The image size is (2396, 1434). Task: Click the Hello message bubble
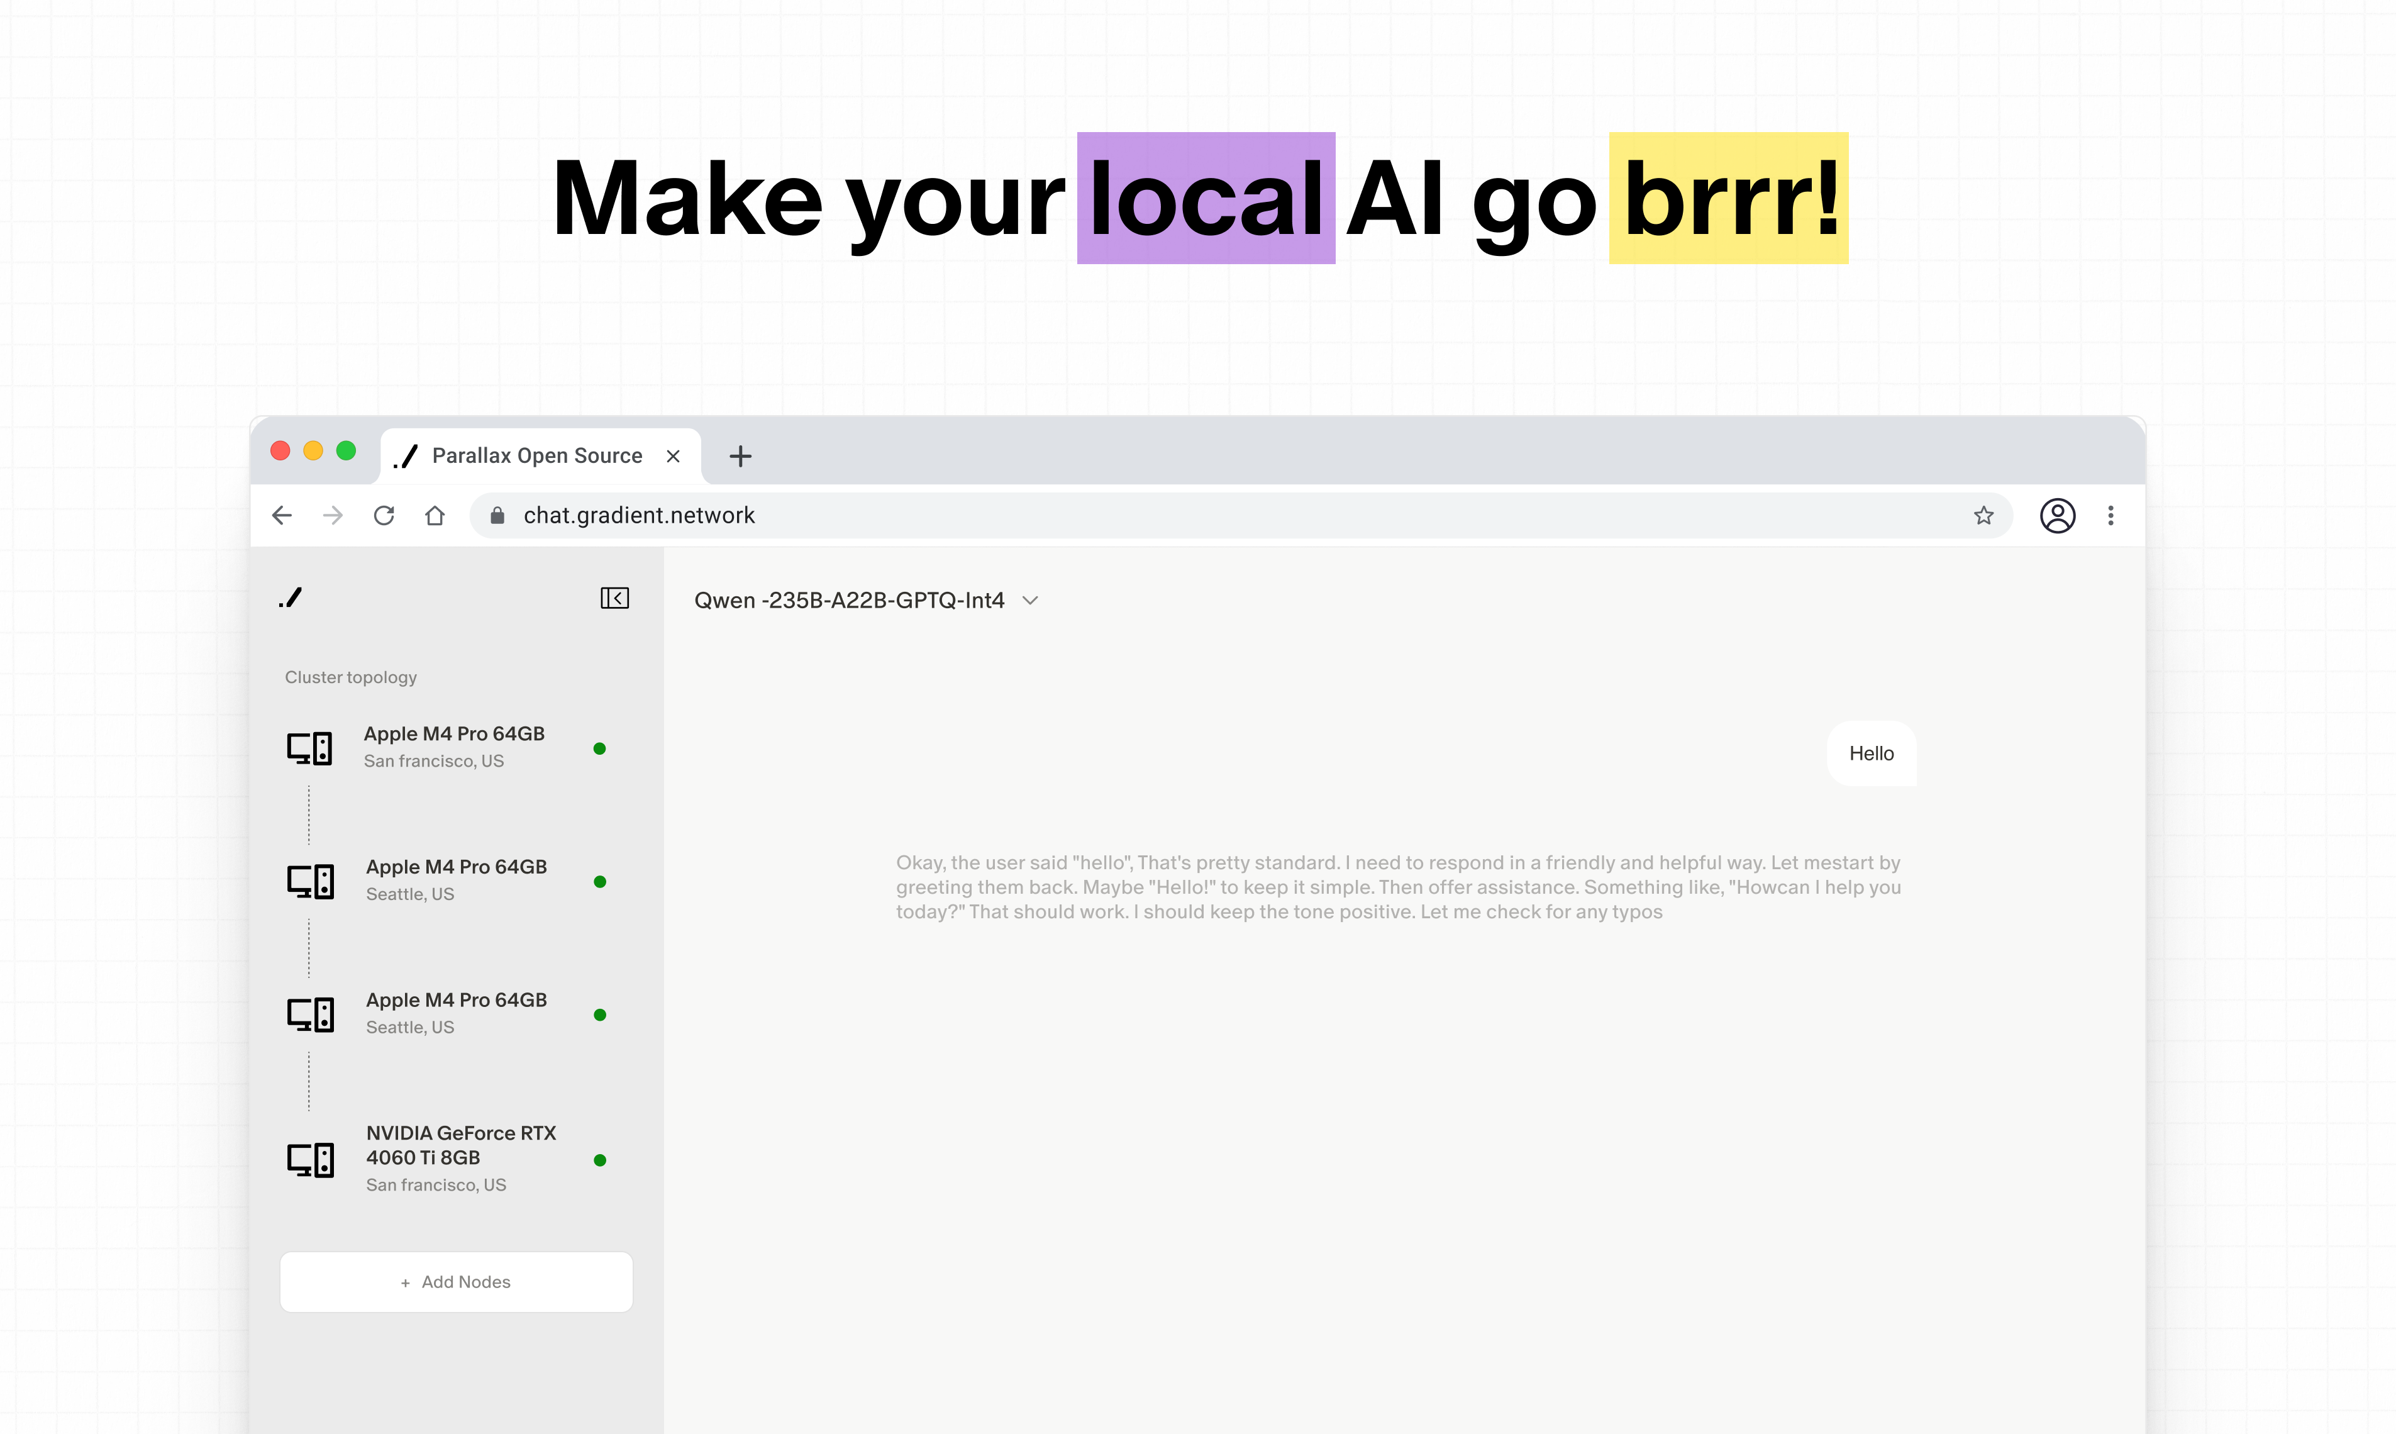[x=1870, y=753]
